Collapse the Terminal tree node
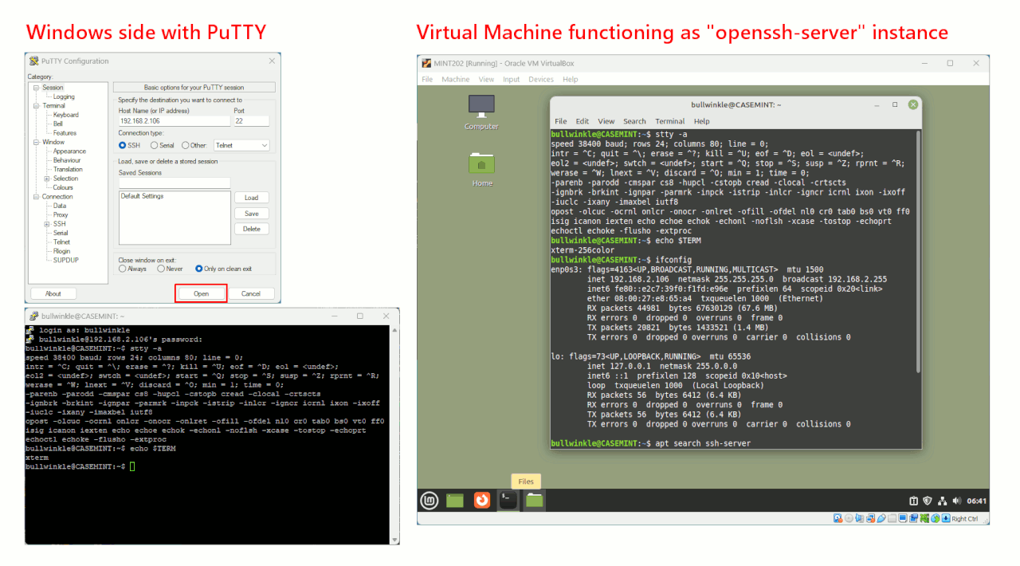 (x=36, y=105)
